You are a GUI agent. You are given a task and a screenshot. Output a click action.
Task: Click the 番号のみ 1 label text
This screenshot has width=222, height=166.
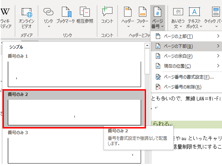(x=18, y=56)
